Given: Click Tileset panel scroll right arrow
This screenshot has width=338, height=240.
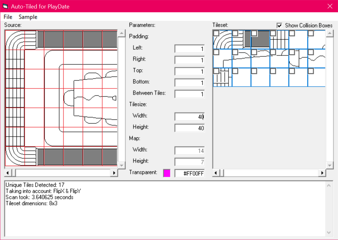Looking at the screenshot, I should click(322, 173).
